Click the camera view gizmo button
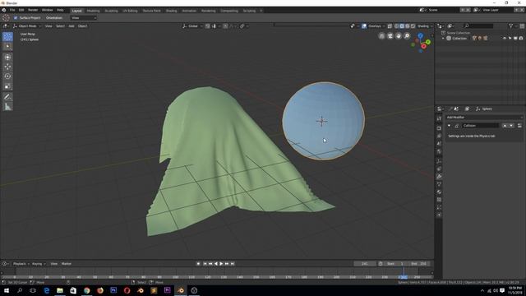 tap(390, 36)
